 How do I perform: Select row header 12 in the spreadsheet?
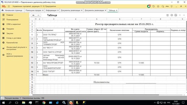(32, 63)
